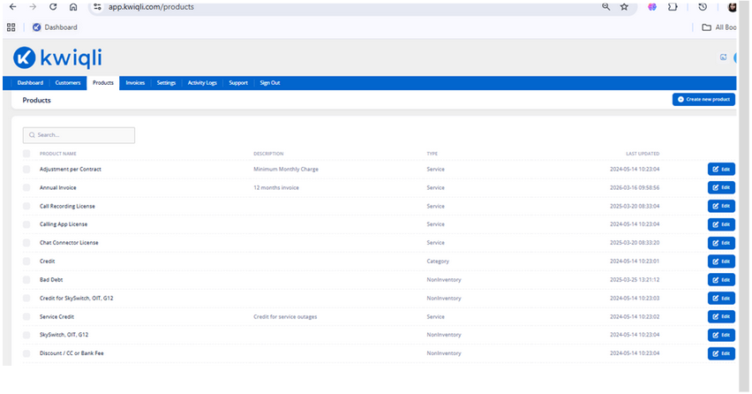
Task: Click Sign Out in navigation
Action: coord(270,83)
